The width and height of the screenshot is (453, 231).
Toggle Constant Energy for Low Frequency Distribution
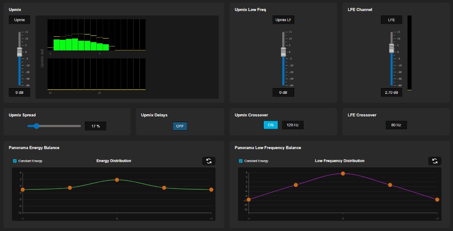(241, 161)
